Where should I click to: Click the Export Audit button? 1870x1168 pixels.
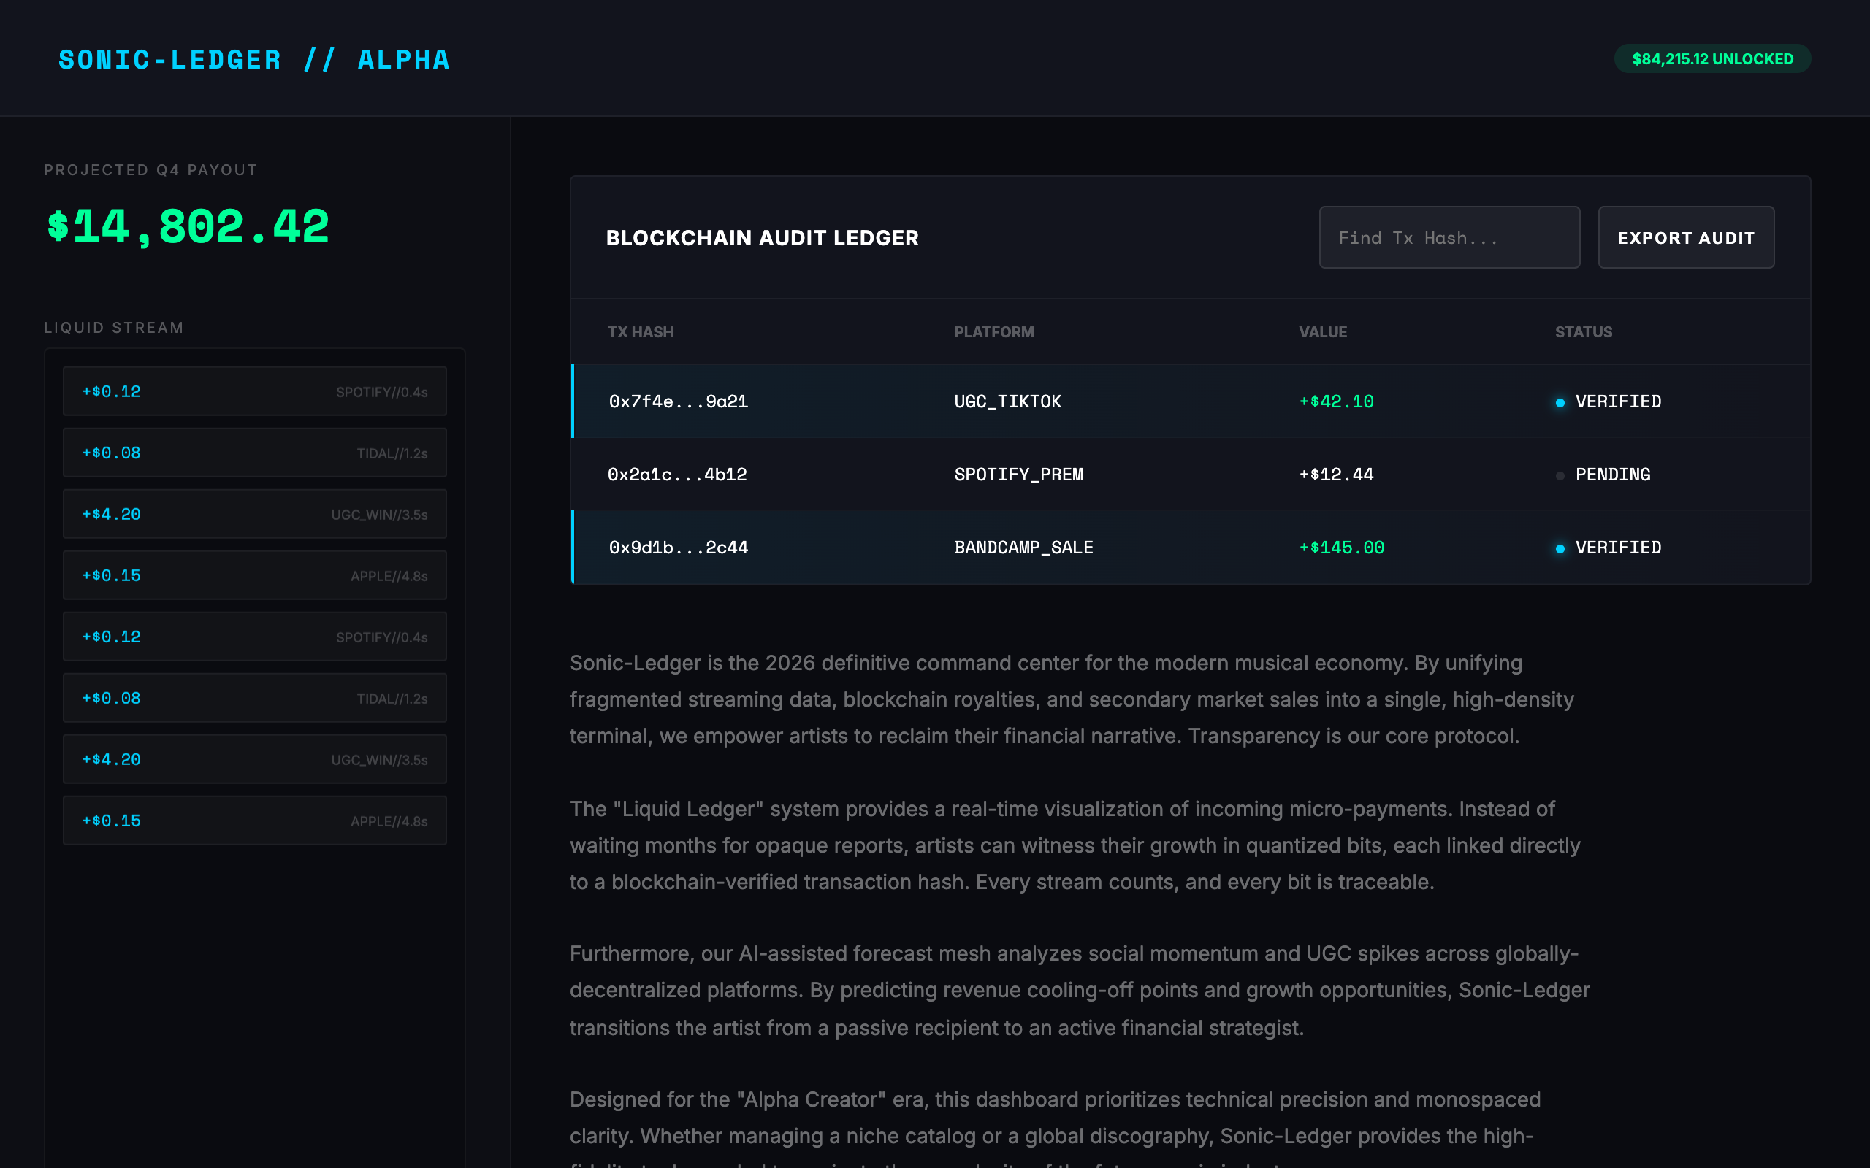(1685, 237)
